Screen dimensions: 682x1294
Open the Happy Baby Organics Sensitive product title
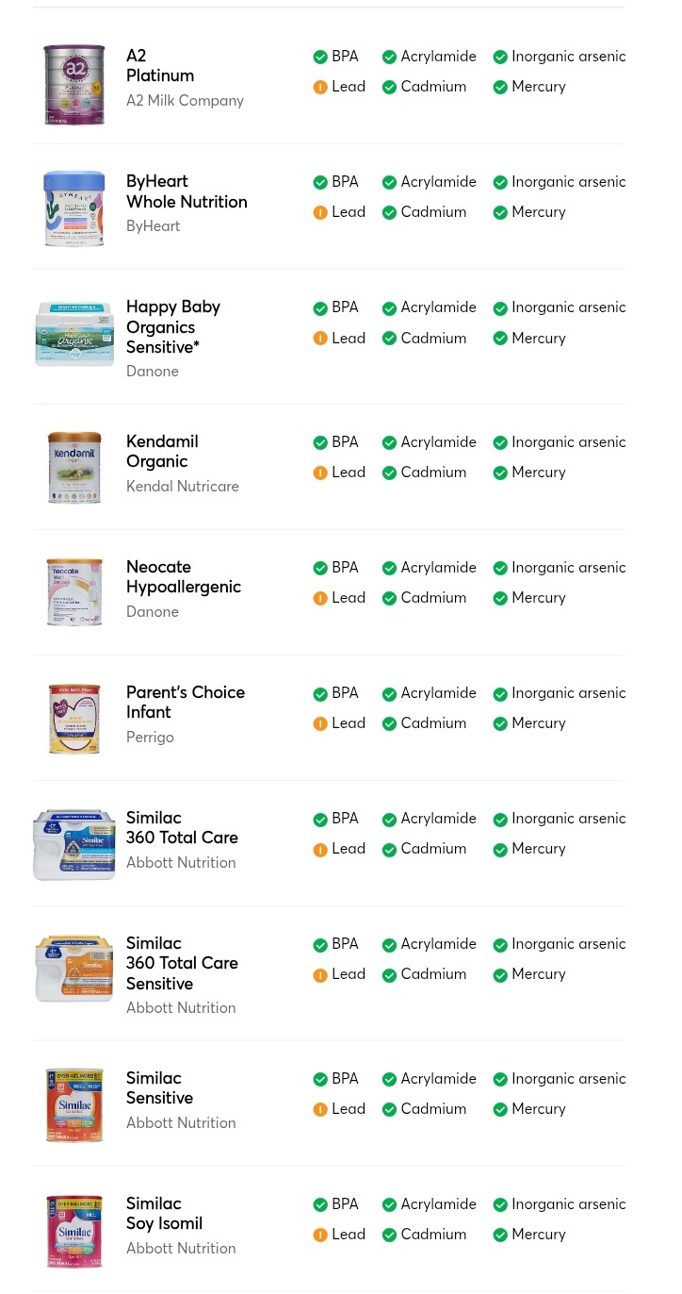(x=173, y=327)
